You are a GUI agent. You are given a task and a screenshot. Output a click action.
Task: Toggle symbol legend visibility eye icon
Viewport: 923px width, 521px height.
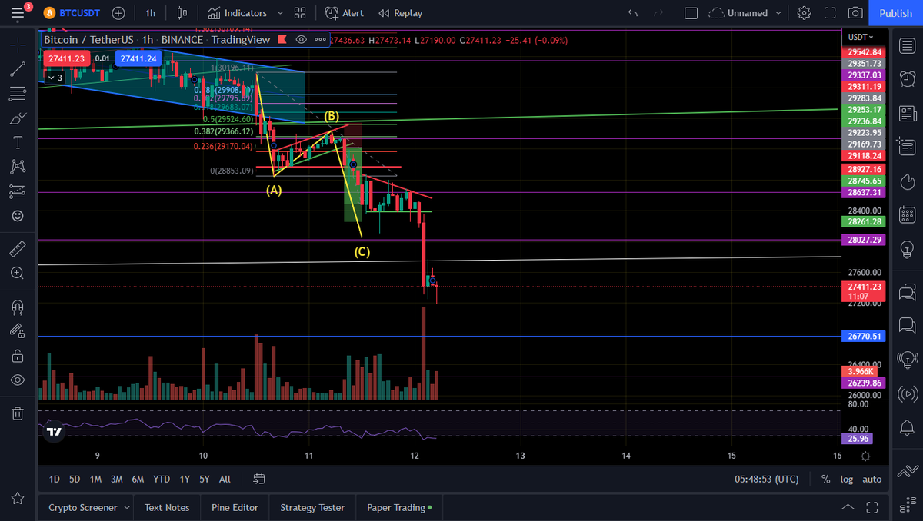(x=301, y=40)
